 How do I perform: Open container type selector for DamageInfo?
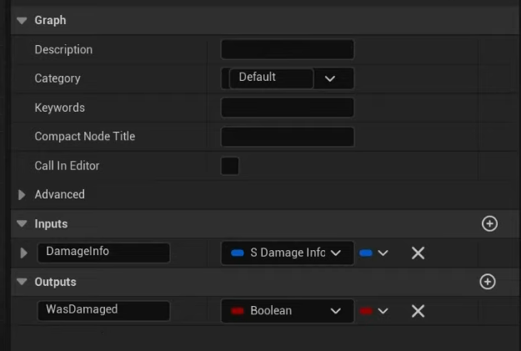click(x=373, y=253)
